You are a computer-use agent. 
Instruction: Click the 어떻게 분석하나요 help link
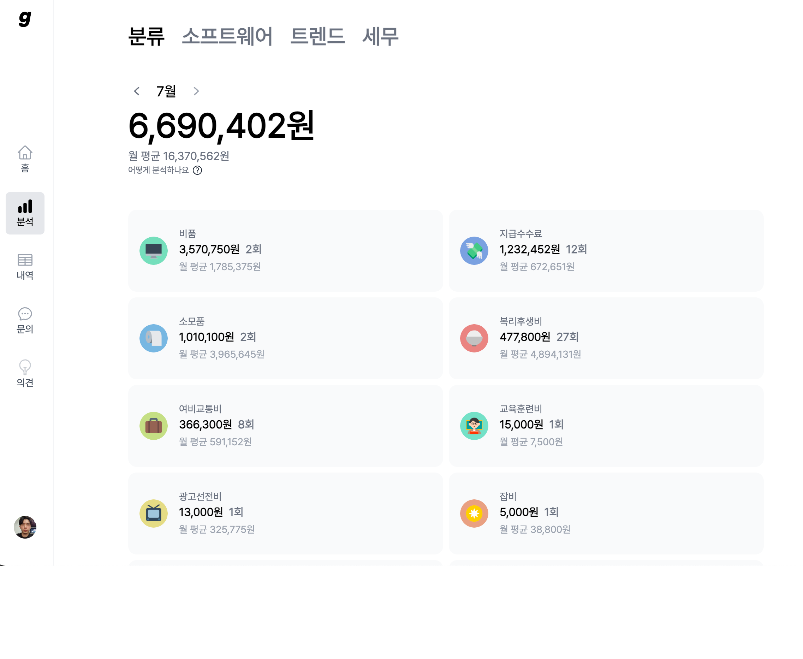pos(159,171)
